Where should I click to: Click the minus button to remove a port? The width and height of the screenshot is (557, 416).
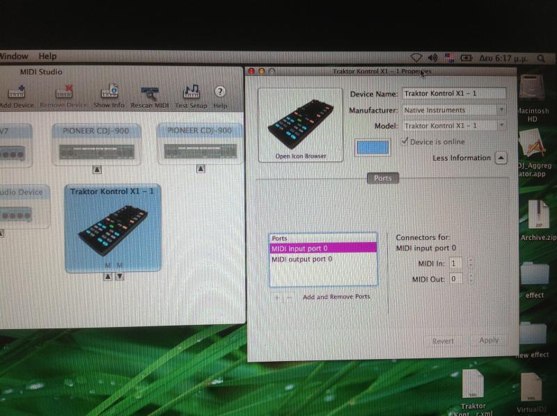289,298
